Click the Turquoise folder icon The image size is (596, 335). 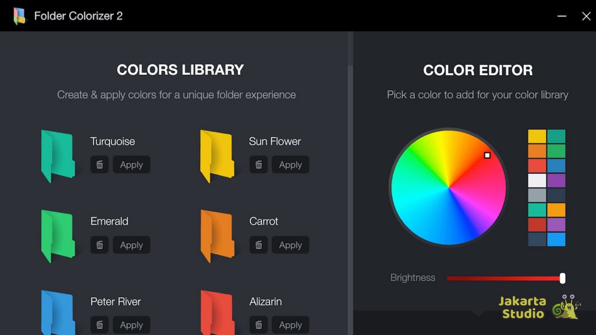pyautogui.click(x=58, y=156)
